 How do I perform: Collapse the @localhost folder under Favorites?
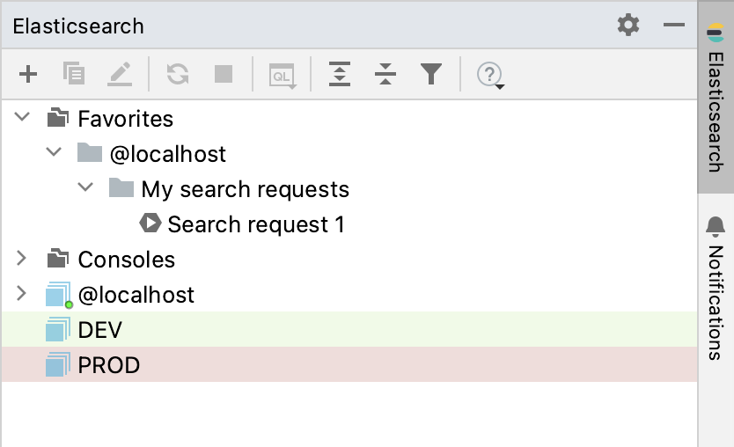[54, 152]
